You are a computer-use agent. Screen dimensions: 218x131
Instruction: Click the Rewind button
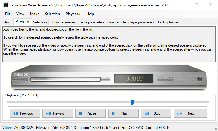tap(58, 113)
